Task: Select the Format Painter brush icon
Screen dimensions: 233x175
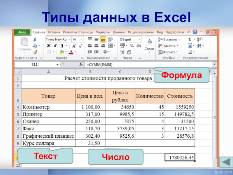Action: 35,52
